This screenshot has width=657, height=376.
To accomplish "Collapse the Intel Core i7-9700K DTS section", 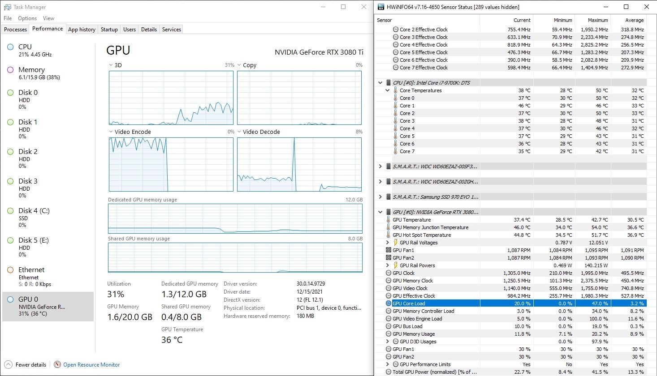I will coord(380,82).
